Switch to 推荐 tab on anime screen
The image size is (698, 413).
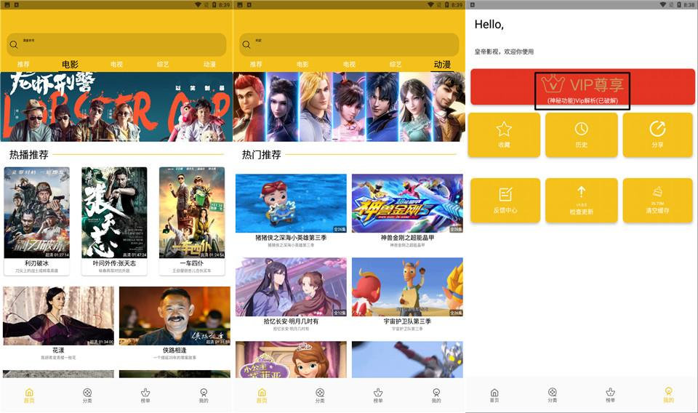[256, 65]
